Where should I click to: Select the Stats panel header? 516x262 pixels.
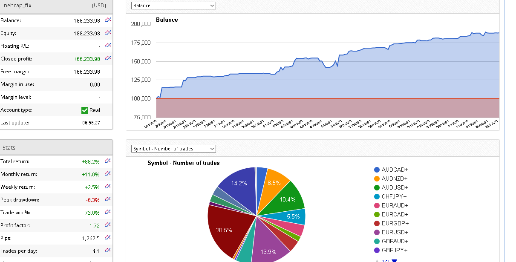[x=56, y=148]
